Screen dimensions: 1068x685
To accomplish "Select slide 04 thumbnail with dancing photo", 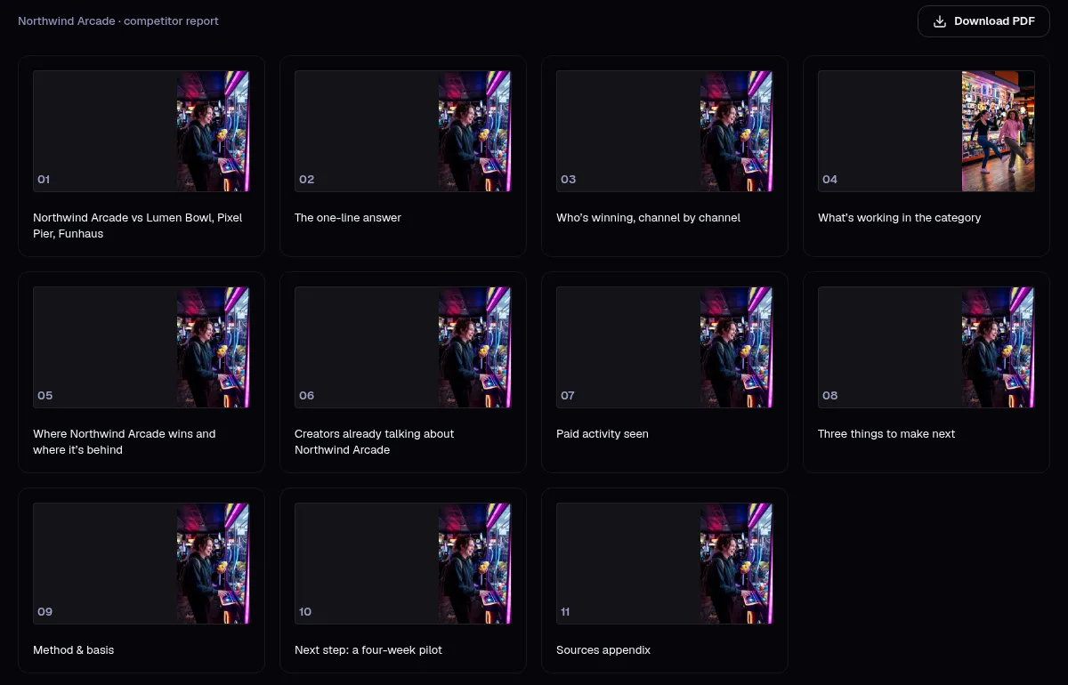I will coord(926,132).
